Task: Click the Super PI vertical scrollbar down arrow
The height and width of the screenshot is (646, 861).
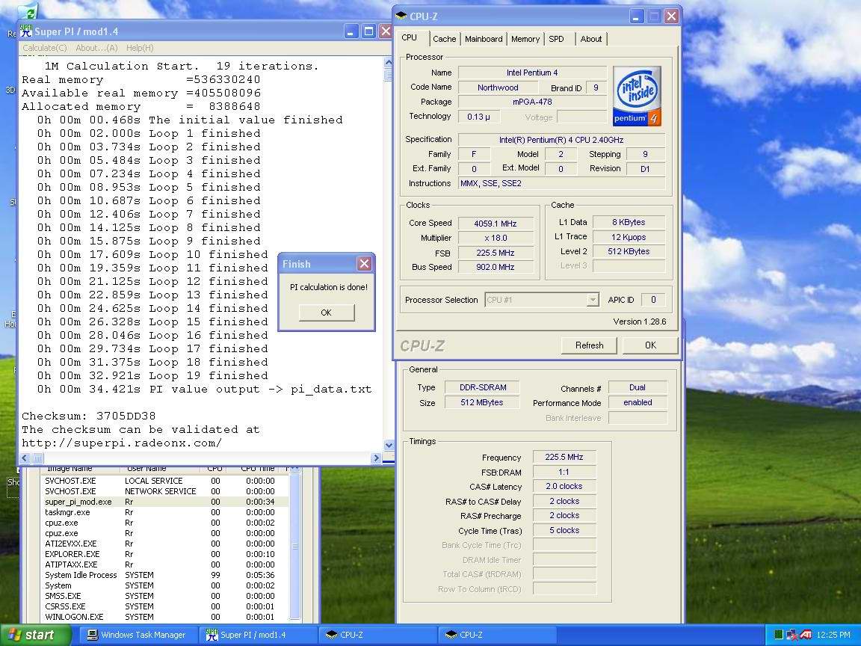Action: pyautogui.click(x=389, y=446)
